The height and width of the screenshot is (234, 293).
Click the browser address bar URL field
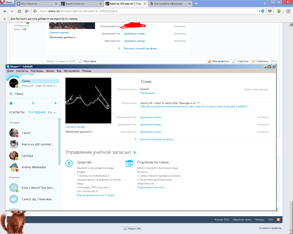click(141, 11)
